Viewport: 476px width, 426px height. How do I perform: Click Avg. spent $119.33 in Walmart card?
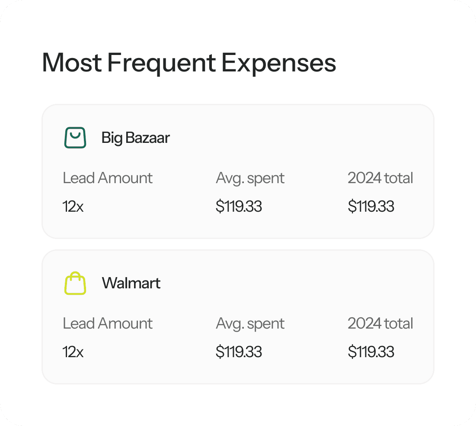(239, 352)
